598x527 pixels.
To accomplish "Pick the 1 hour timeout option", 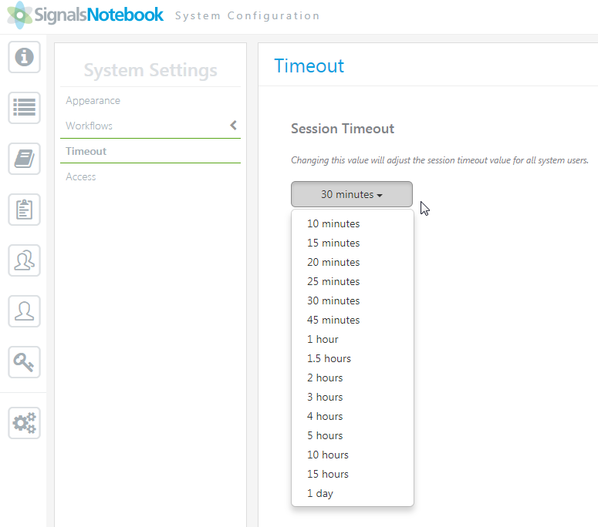I will point(323,339).
